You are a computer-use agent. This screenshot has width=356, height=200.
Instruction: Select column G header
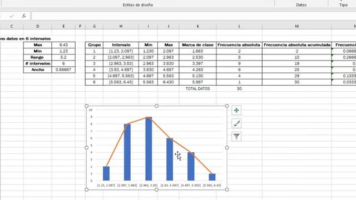tap(94, 26)
